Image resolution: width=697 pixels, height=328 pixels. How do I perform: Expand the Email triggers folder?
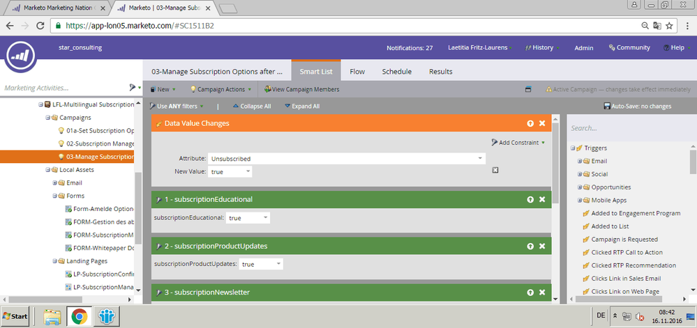(x=579, y=161)
